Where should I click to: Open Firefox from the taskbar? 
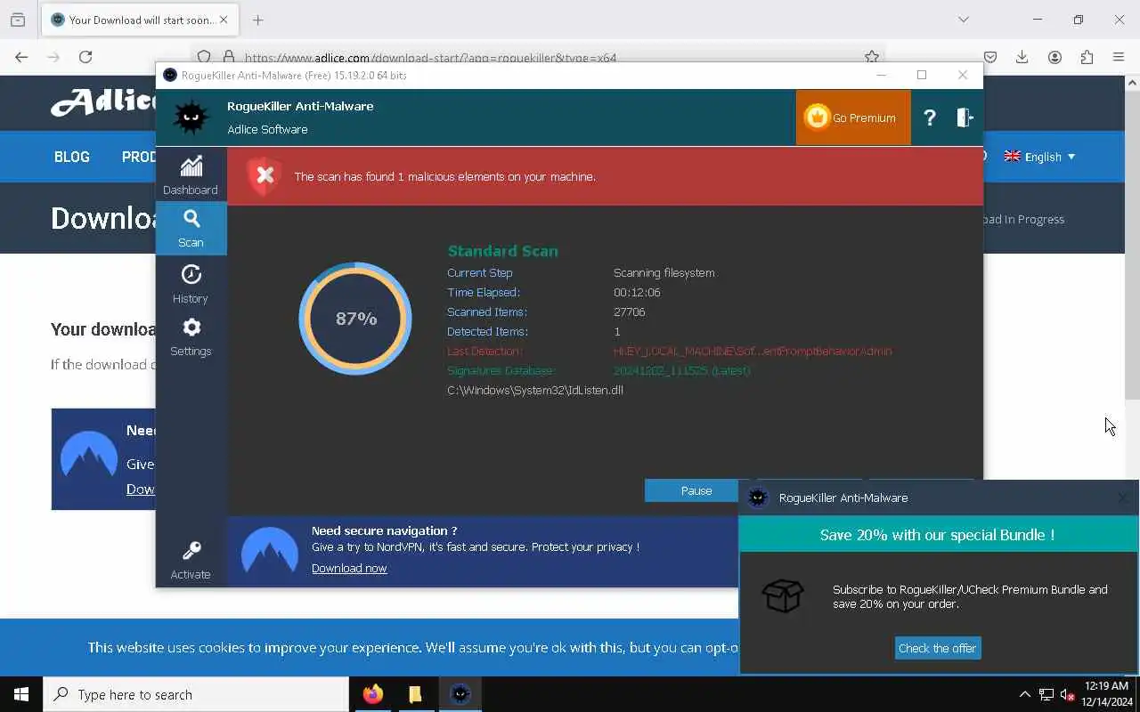372,694
